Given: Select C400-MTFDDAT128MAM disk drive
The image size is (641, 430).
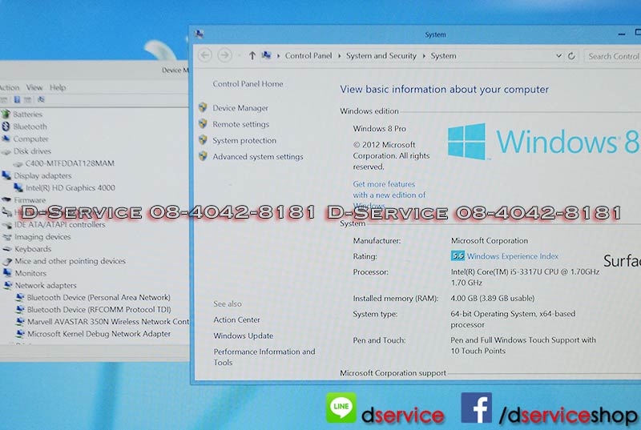Looking at the screenshot, I should point(70,163).
